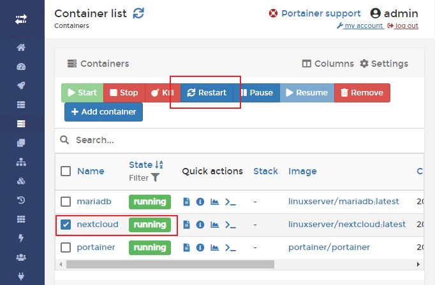Viewport: 435px width, 285px height.
Task: Open console icon for nextcloud container
Action: 230,225
